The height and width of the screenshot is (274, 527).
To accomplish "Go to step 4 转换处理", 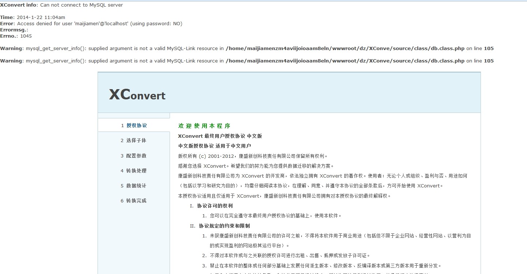I will click(x=134, y=171).
